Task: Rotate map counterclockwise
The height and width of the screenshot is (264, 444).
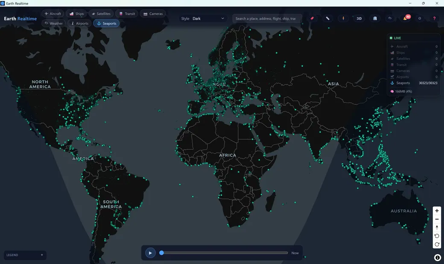Action: tap(437, 236)
